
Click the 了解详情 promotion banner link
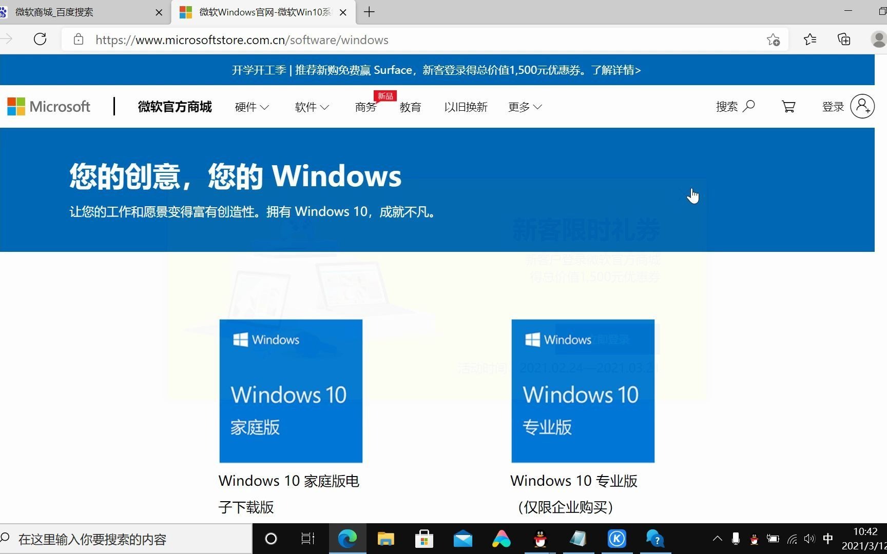[x=616, y=70]
